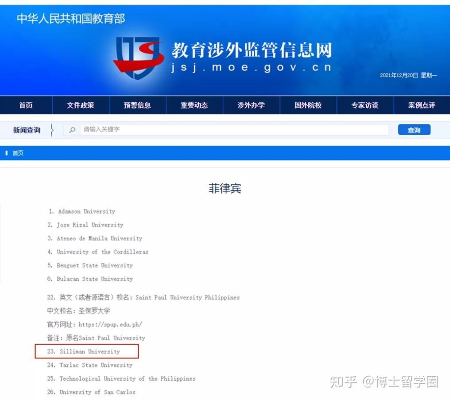Click the 中文校名: 圣保罗大学 line

[x=78, y=311]
